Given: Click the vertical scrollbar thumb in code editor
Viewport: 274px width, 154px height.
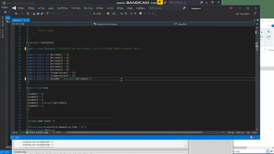Looking at the screenshot, I should 257,46.
